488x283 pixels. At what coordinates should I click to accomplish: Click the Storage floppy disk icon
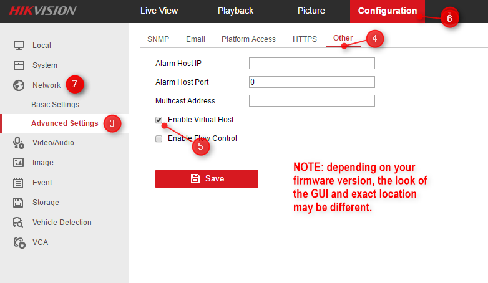18,203
